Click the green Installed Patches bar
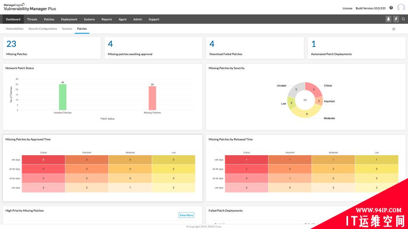Image resolution: width=408 pixels, height=229 pixels. point(63,97)
